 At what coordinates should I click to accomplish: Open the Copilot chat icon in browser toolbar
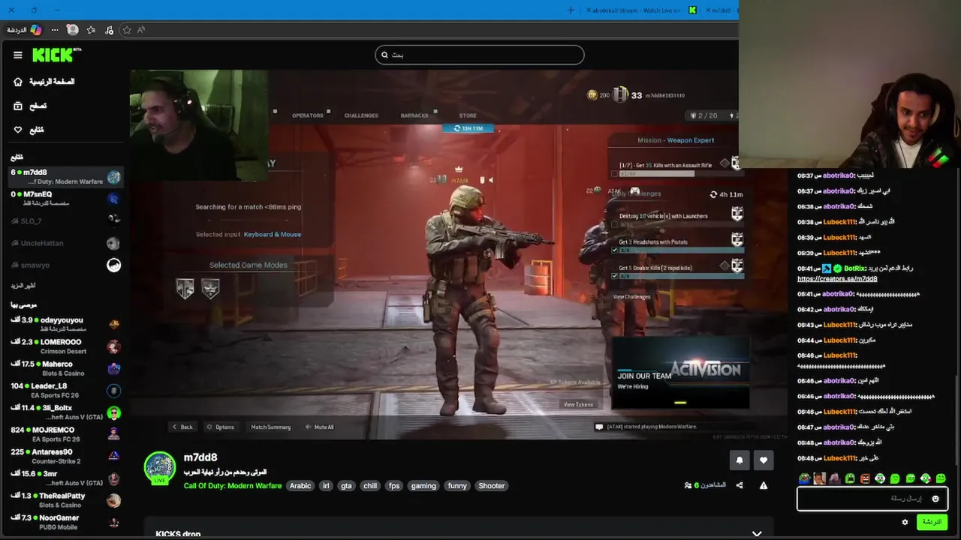[x=35, y=30]
